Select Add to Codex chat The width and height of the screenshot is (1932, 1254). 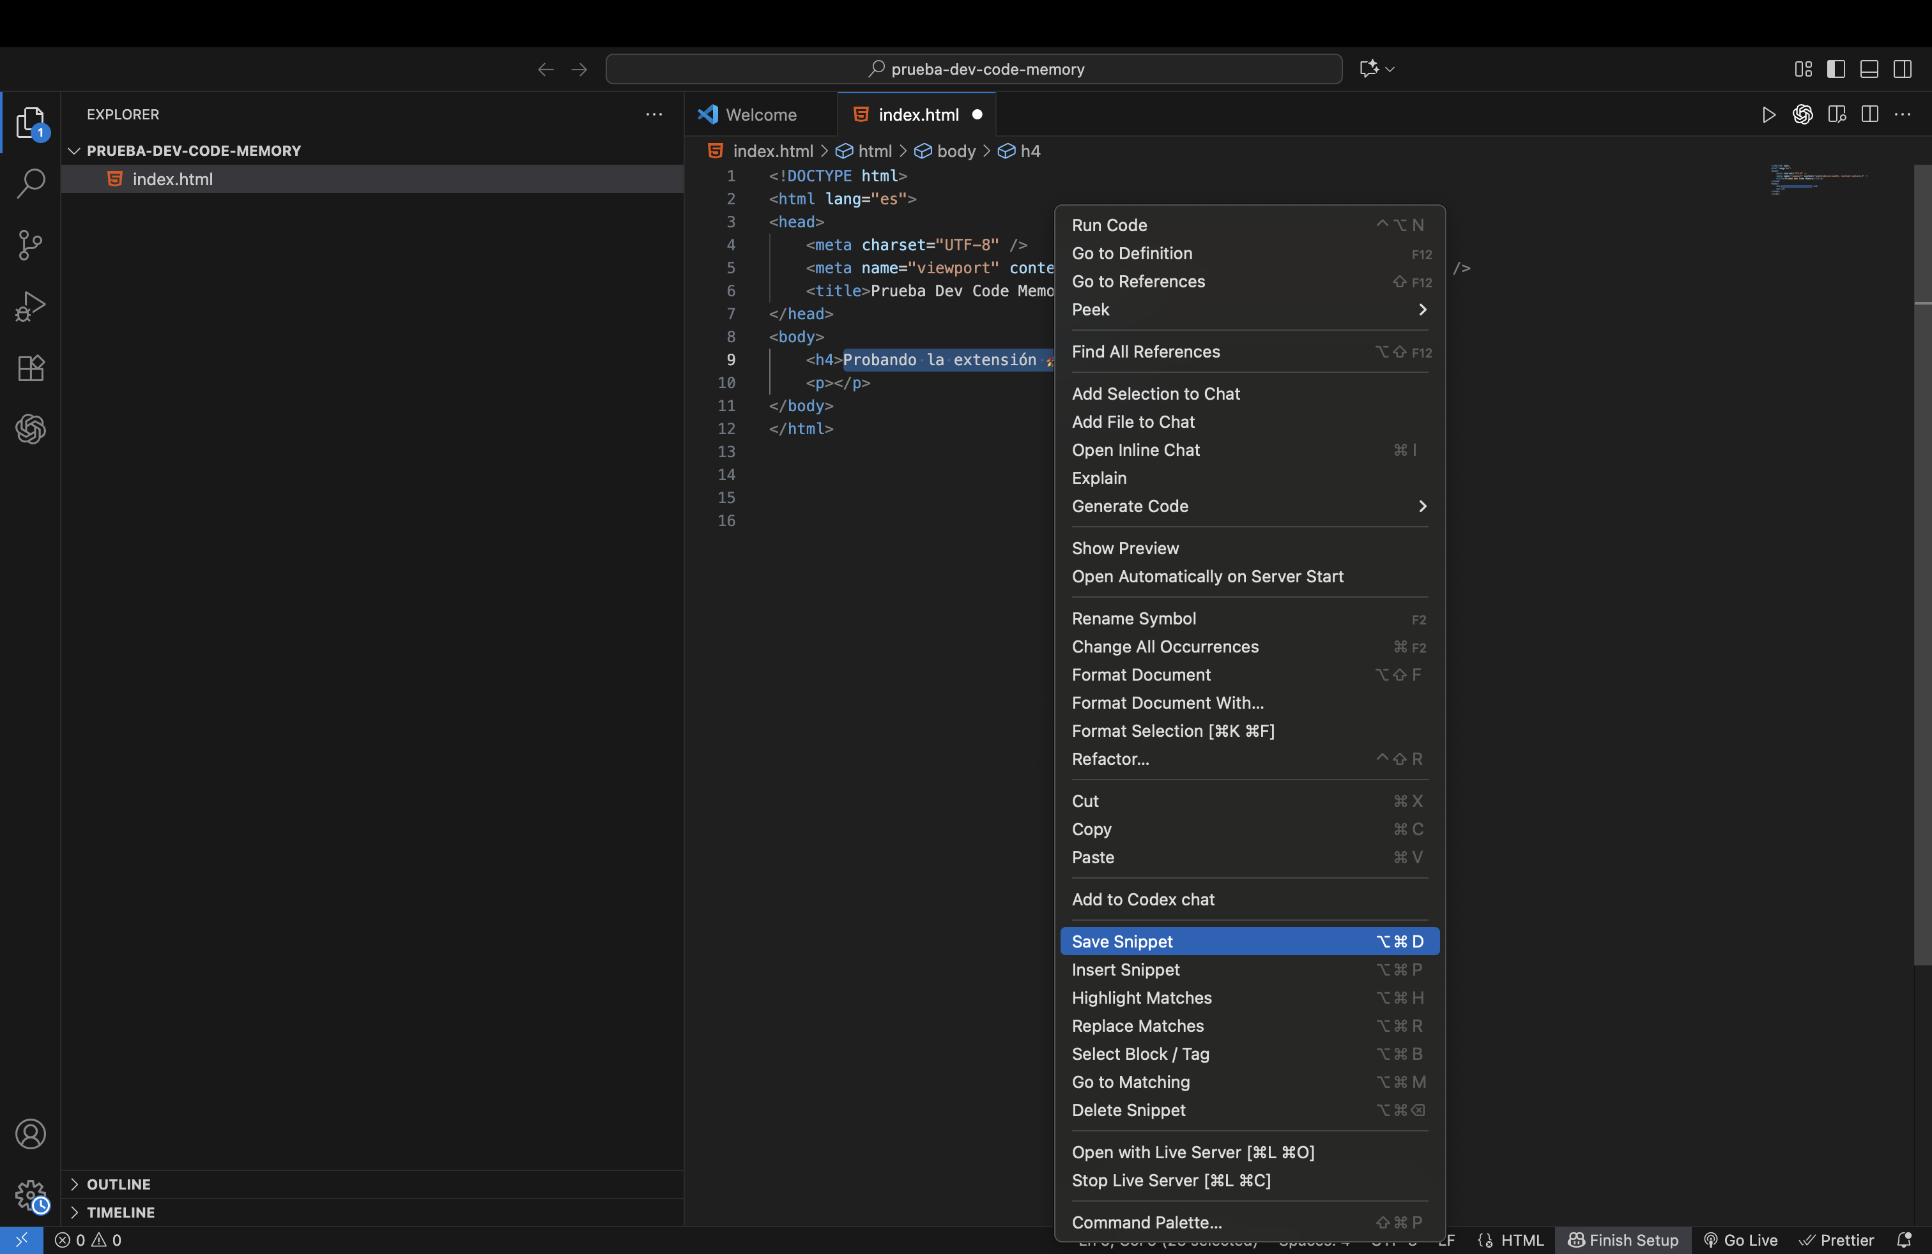click(1249, 900)
